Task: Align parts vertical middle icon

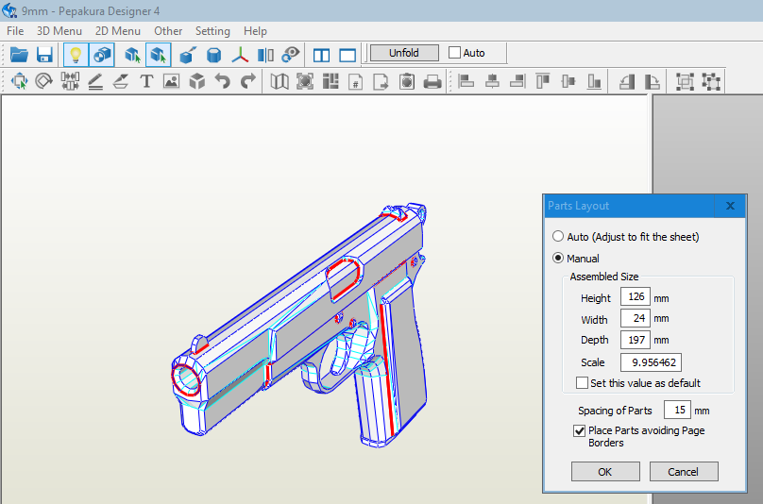Action: click(x=568, y=81)
